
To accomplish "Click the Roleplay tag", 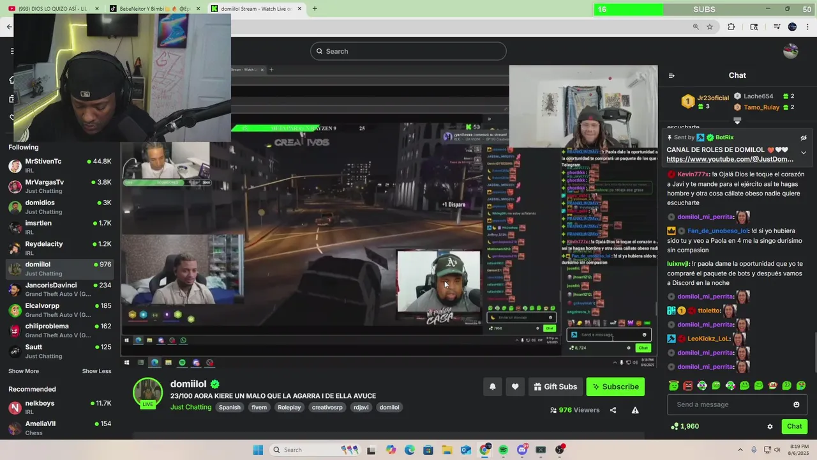I will [x=289, y=407].
